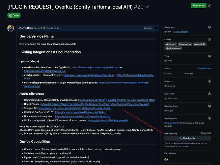Click the Give feedback link
Screen dimensions: 220x165
[204, 68]
